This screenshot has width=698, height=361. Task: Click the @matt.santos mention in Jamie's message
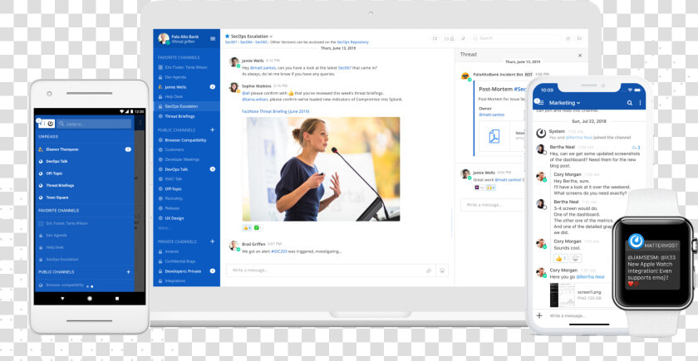point(263,67)
